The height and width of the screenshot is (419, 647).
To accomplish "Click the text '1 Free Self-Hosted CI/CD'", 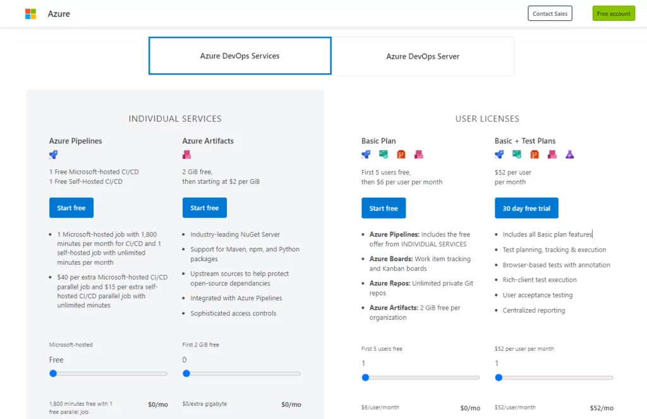I will [86, 181].
